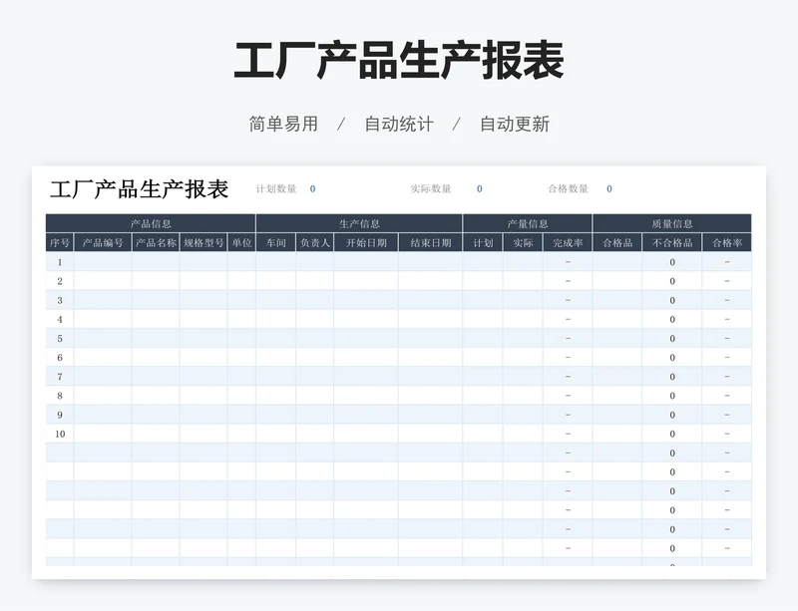Select the 负责人 column header
The height and width of the screenshot is (611, 798).
[315, 242]
